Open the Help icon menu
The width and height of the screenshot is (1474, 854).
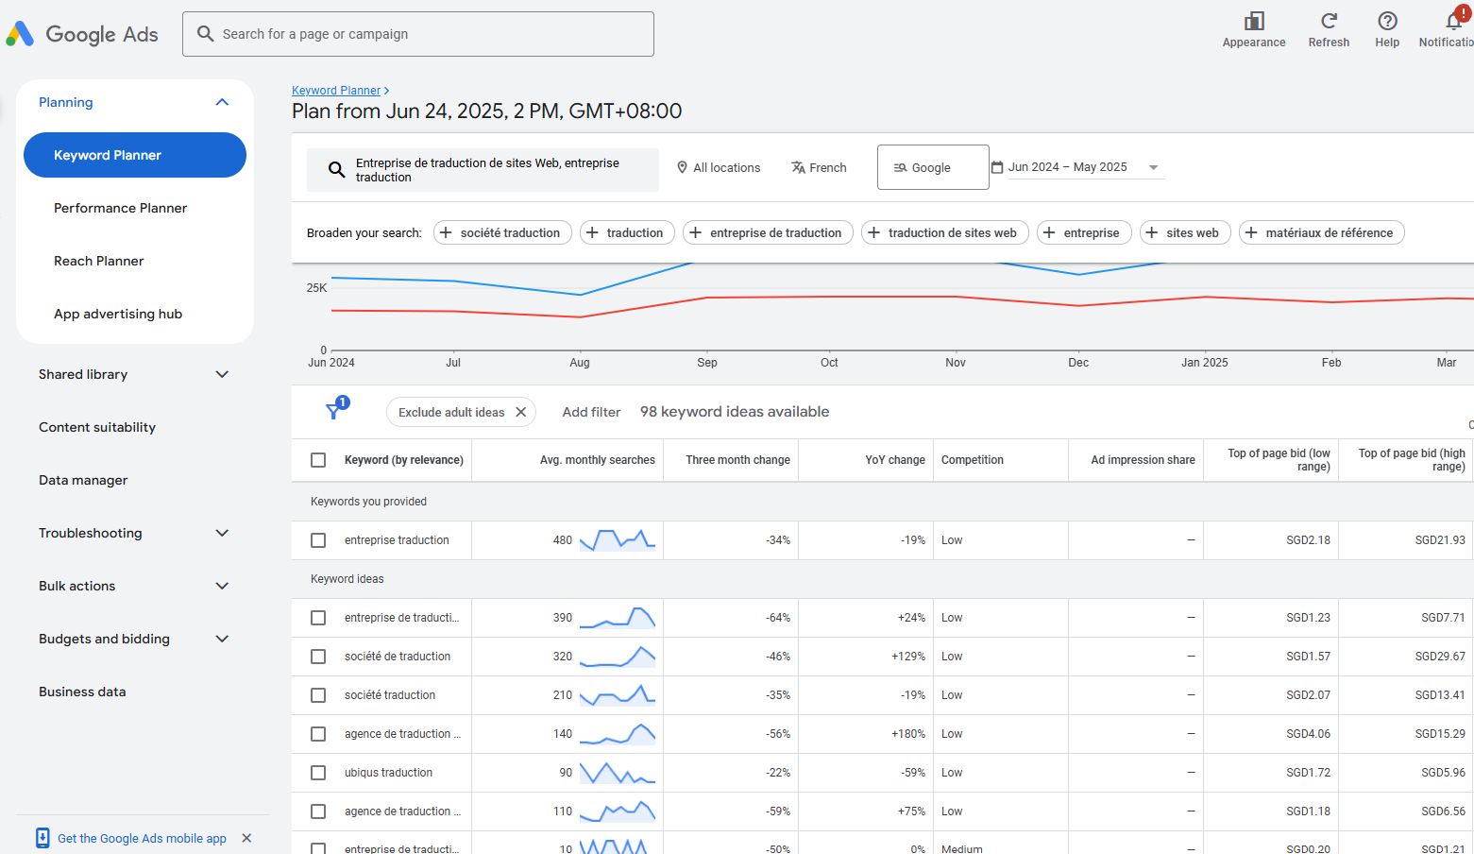click(x=1386, y=22)
